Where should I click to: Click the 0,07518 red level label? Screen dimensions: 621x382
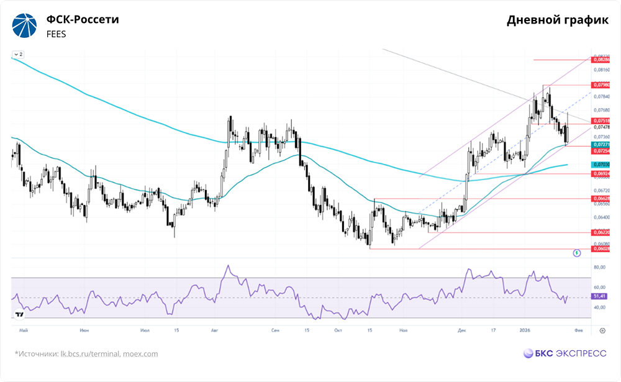[601, 121]
